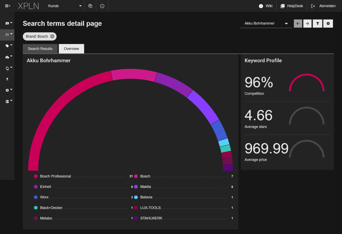Screen dimensions: 342x234
Task: Open the server storage sidebar icon
Action: (7, 101)
